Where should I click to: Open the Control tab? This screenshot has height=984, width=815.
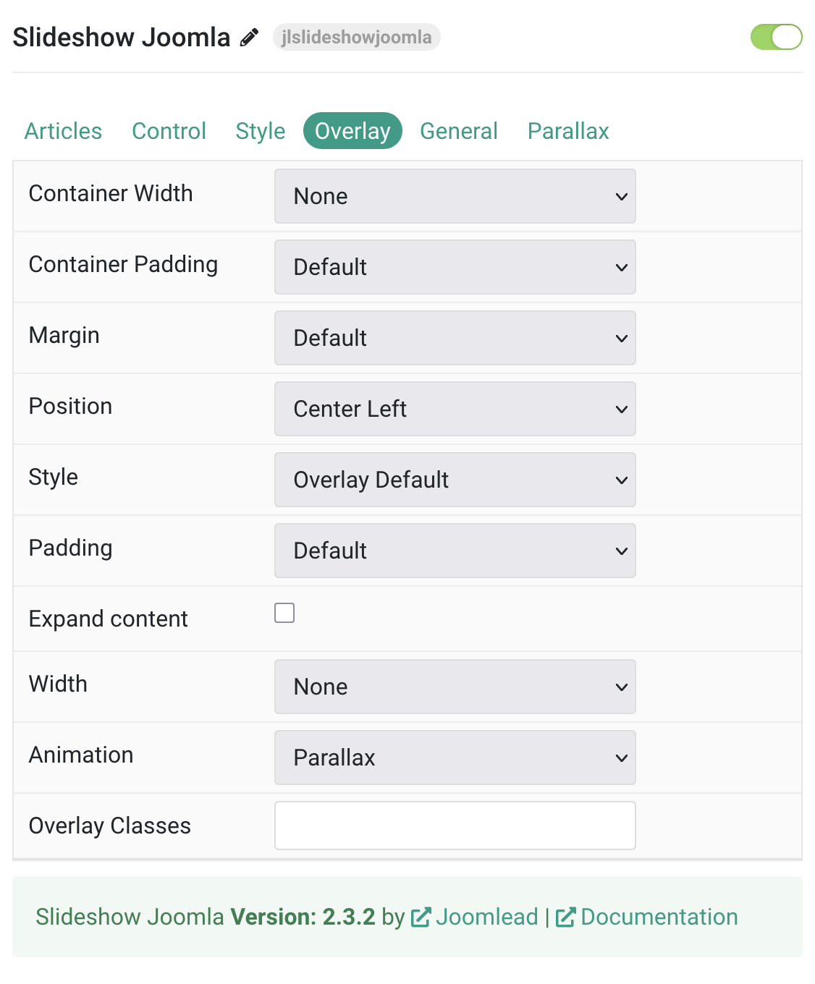click(169, 131)
